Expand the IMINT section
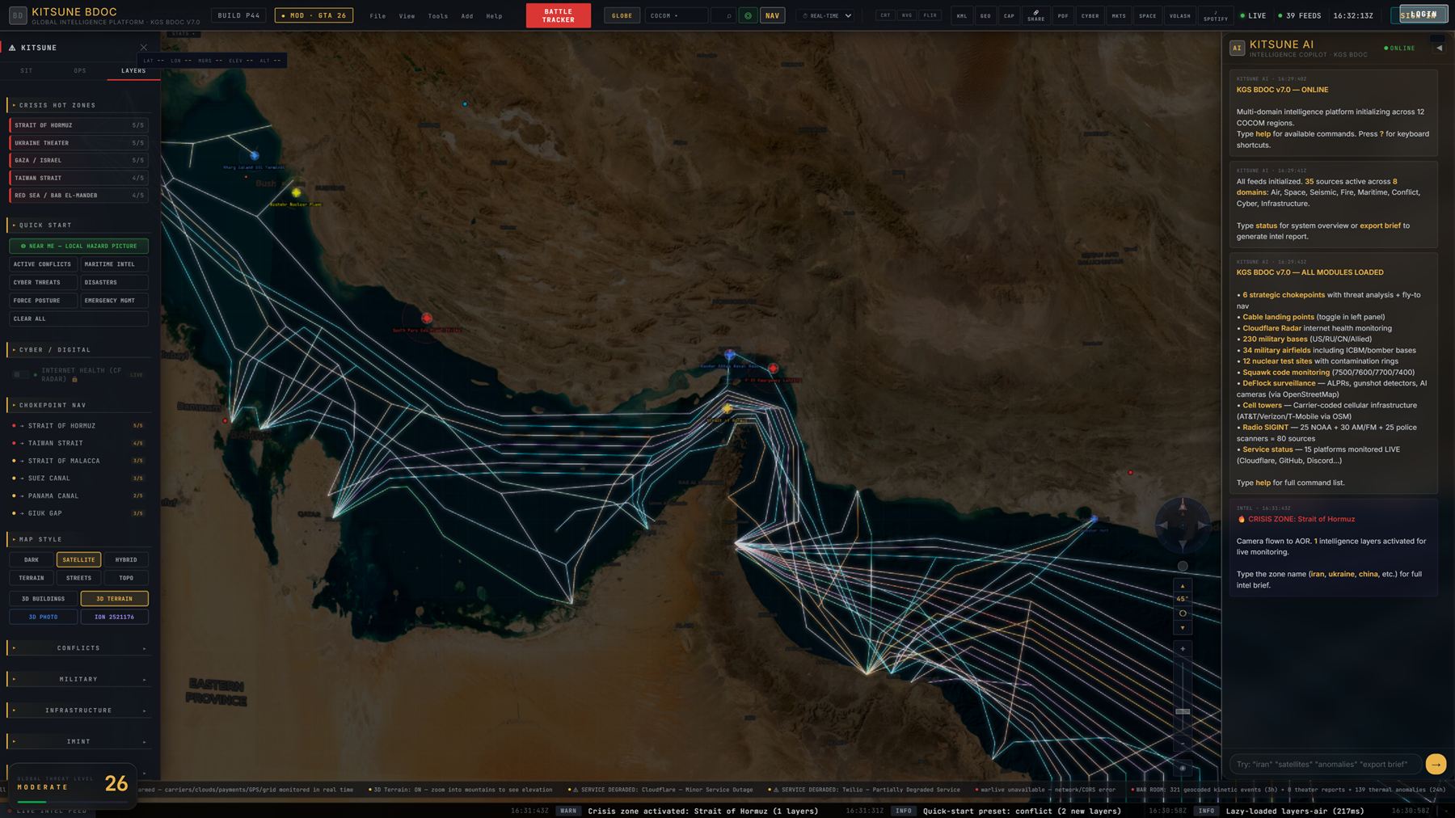The image size is (1455, 818). click(78, 741)
